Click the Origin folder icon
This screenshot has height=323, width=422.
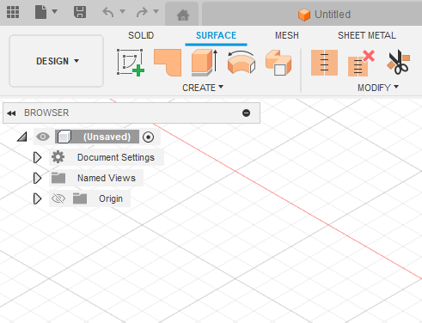tap(80, 198)
